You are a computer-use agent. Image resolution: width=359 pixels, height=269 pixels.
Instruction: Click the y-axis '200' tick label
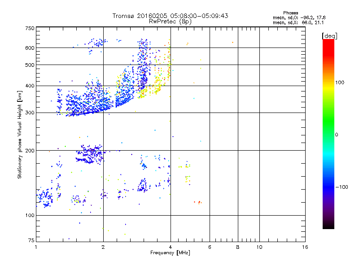30,151
